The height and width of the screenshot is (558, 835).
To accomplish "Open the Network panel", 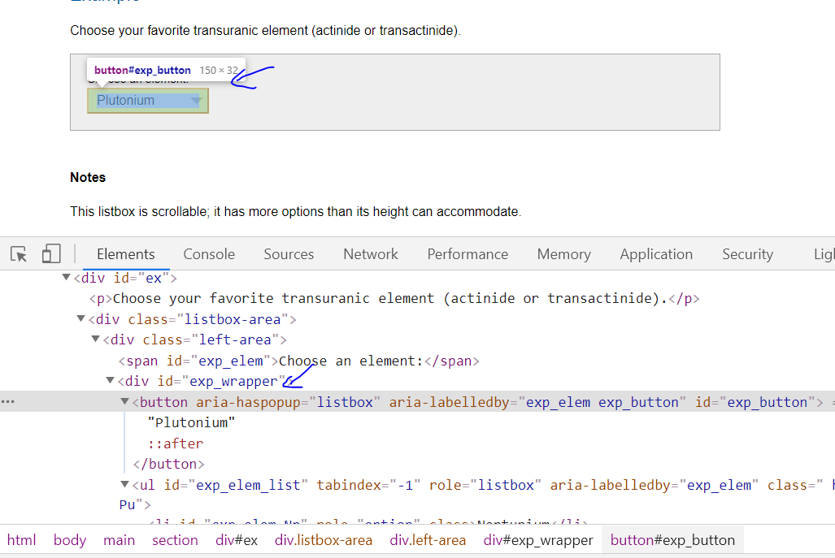I will [370, 254].
